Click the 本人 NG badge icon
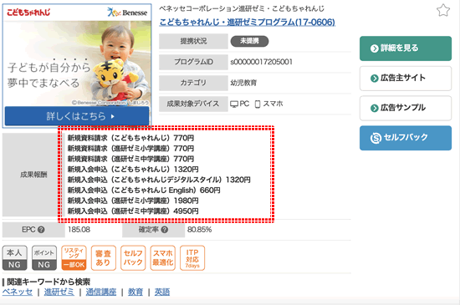This screenshot has width=460, height=305. point(15,258)
